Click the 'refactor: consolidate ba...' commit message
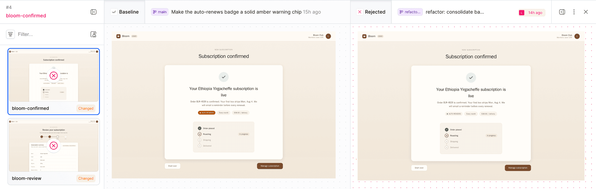The width and height of the screenshot is (596, 189). pyautogui.click(x=455, y=12)
